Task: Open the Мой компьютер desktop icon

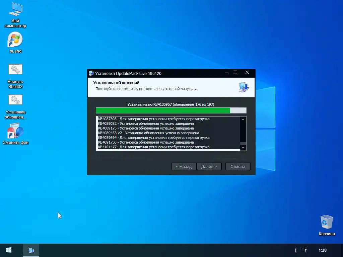Action: click(15, 14)
